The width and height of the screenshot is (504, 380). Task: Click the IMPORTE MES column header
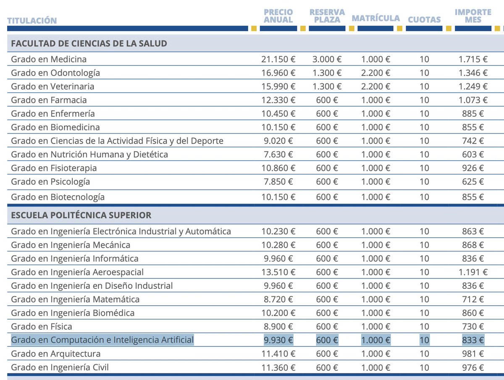pyautogui.click(x=473, y=15)
